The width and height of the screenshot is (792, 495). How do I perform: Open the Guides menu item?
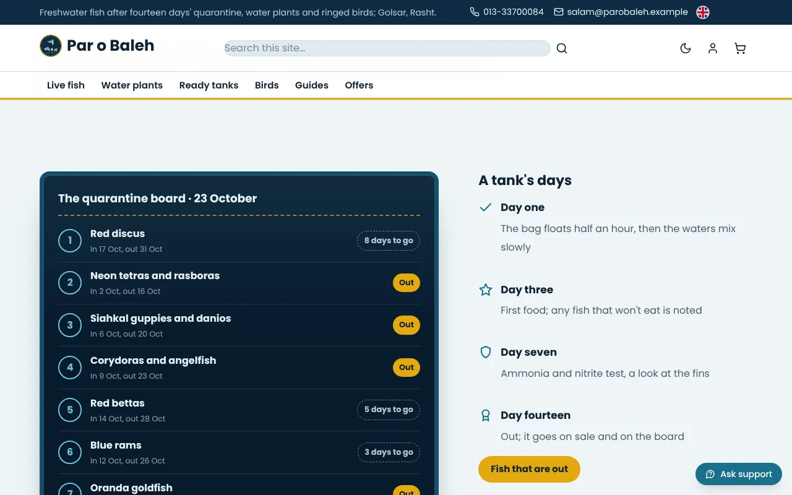(312, 85)
